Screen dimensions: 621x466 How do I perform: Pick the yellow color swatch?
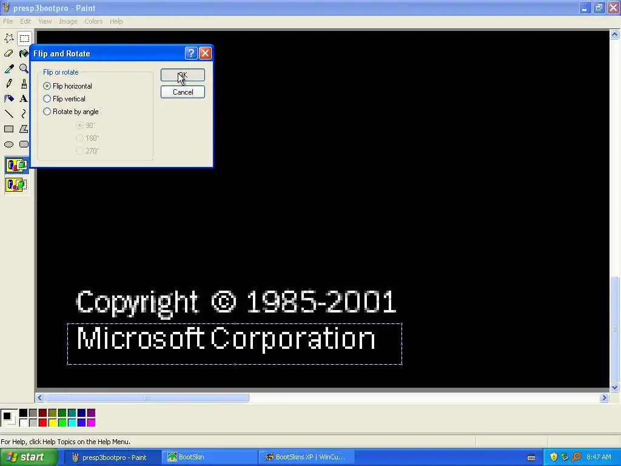coord(52,423)
